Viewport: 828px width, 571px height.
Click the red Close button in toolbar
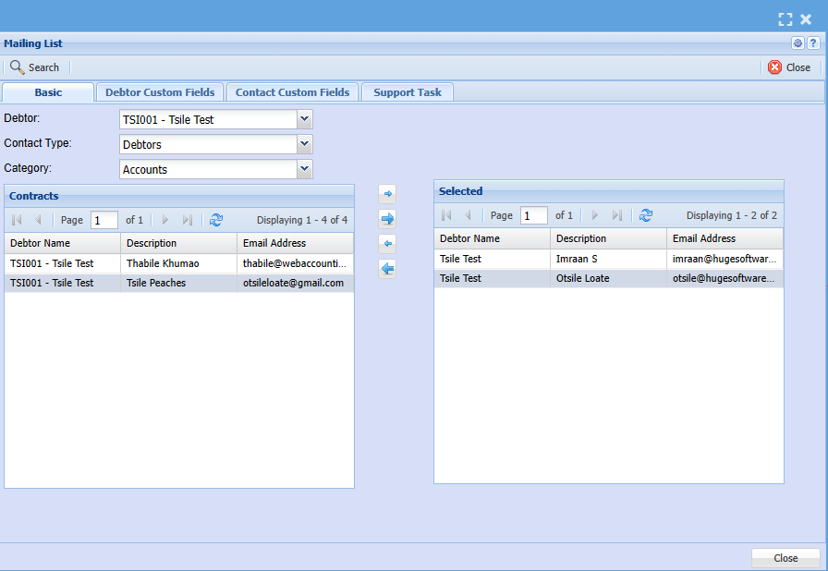tap(789, 67)
